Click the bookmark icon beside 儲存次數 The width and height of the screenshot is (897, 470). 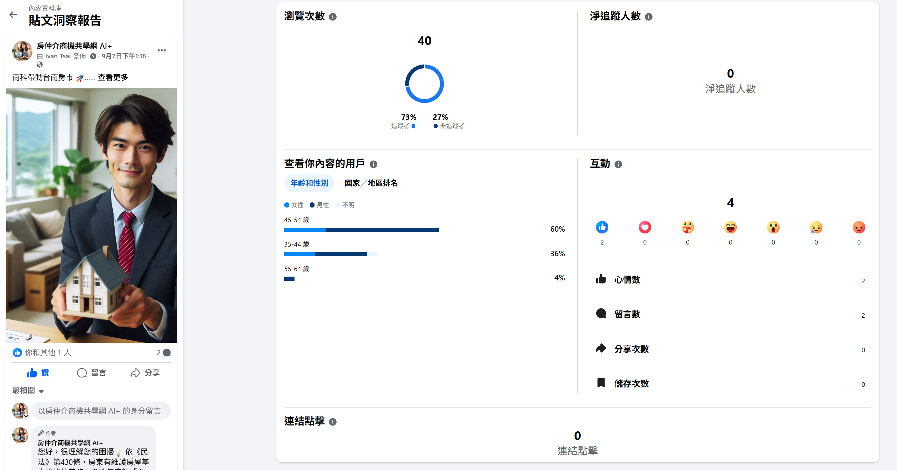click(x=601, y=383)
